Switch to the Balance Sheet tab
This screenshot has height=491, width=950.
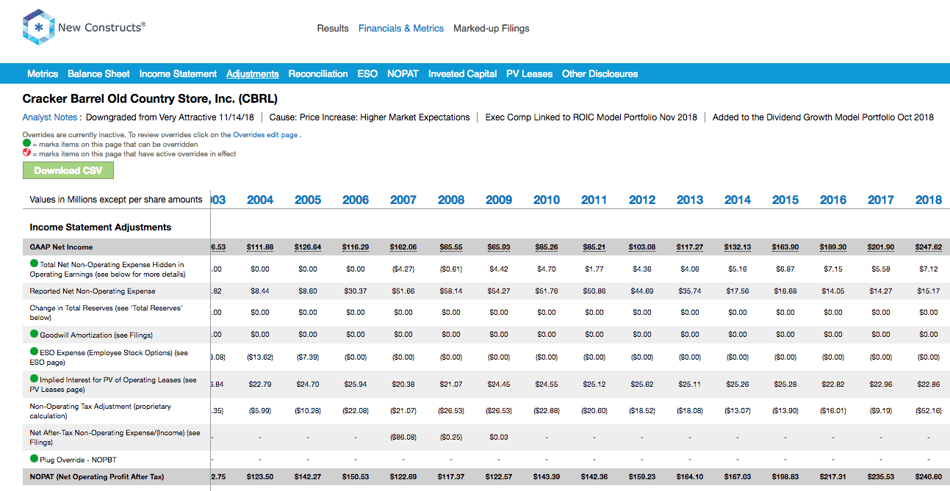tap(98, 74)
